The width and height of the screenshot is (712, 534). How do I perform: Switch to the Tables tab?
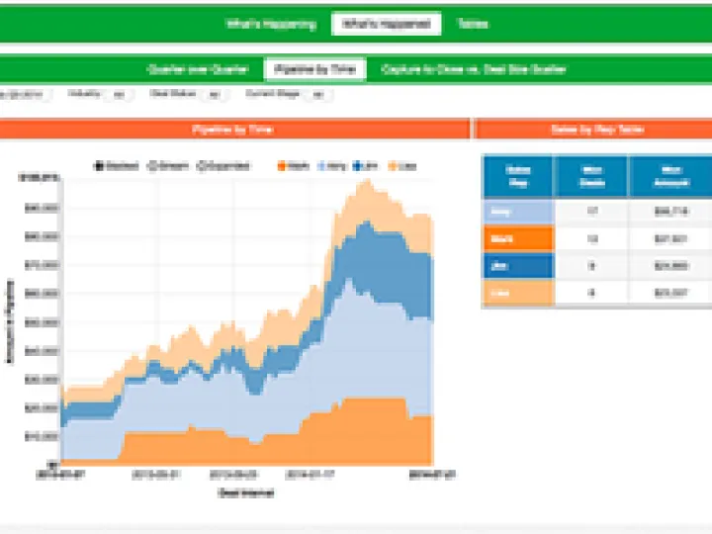(473, 24)
